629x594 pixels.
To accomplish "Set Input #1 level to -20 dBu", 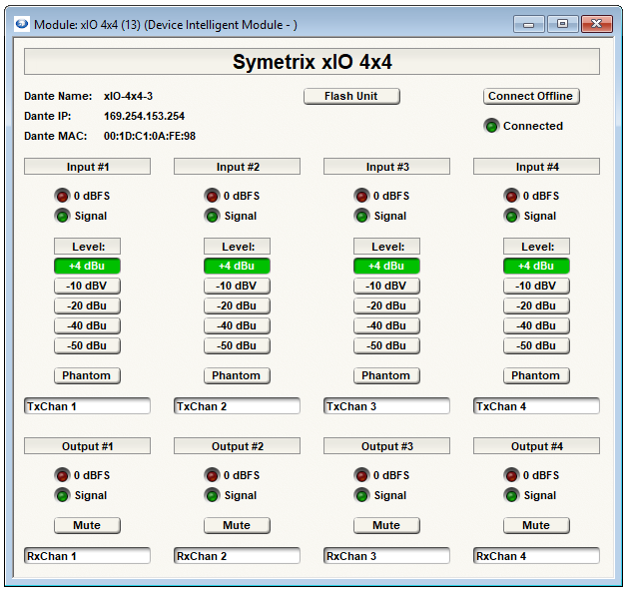I will 87,306.
